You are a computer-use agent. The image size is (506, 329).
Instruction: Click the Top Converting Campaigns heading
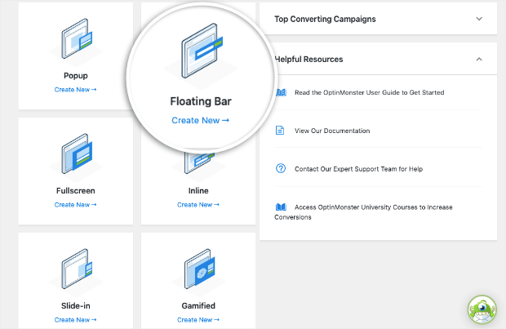(325, 19)
